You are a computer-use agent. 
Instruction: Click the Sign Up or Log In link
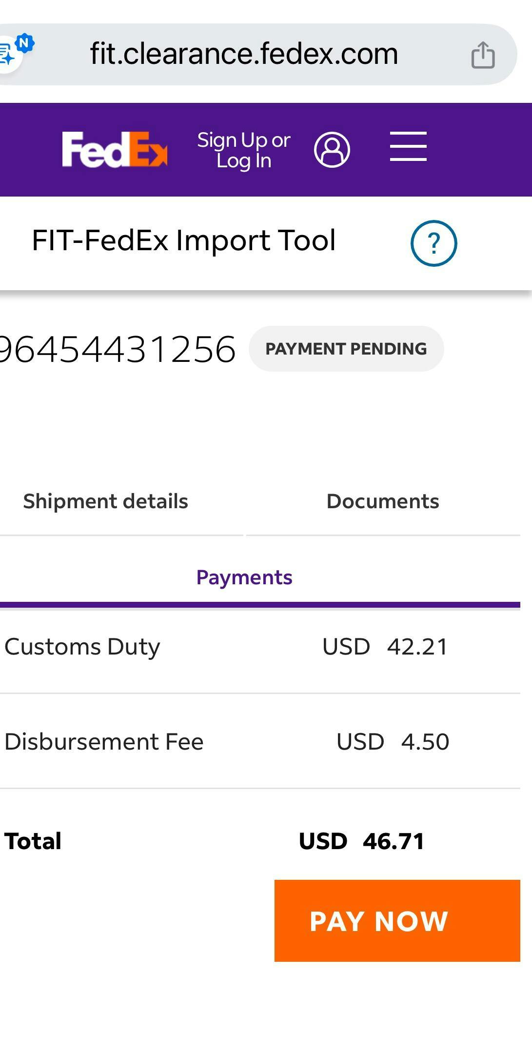244,150
